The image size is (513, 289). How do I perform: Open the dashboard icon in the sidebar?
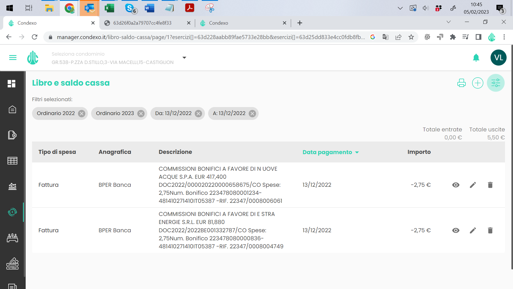(x=11, y=84)
